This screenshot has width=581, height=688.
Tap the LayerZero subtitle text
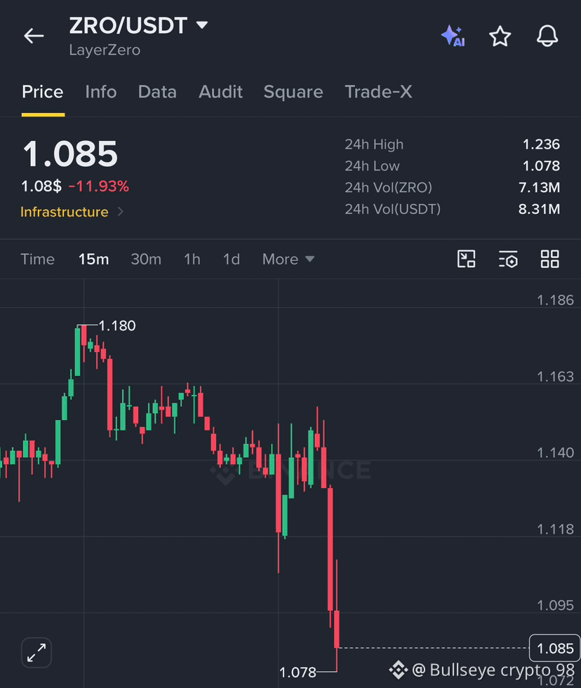[x=105, y=50]
